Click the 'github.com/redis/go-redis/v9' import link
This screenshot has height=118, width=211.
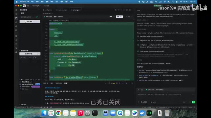(69, 44)
